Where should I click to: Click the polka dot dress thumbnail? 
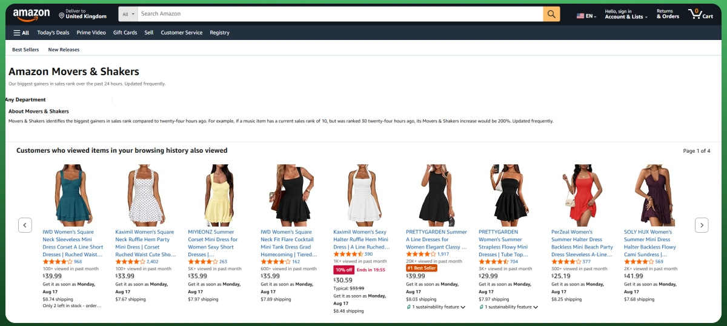point(145,194)
